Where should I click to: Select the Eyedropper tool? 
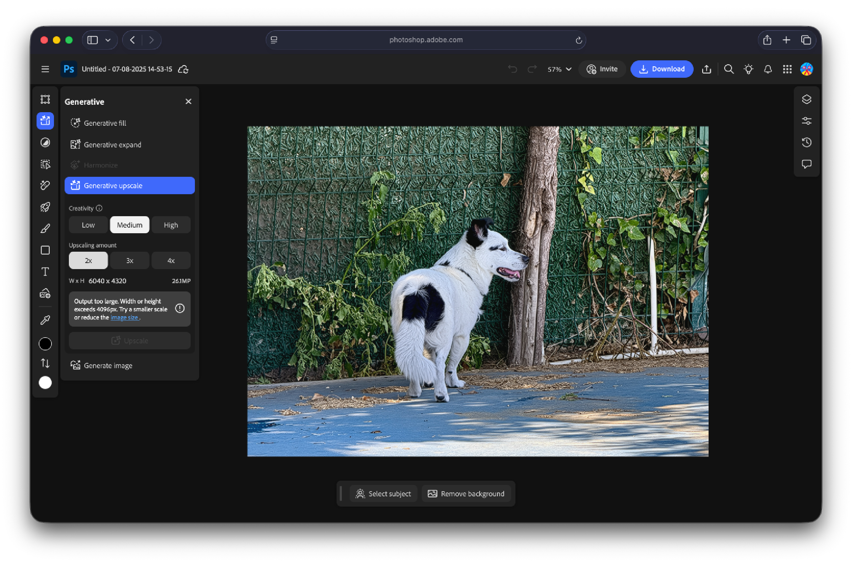pos(45,319)
